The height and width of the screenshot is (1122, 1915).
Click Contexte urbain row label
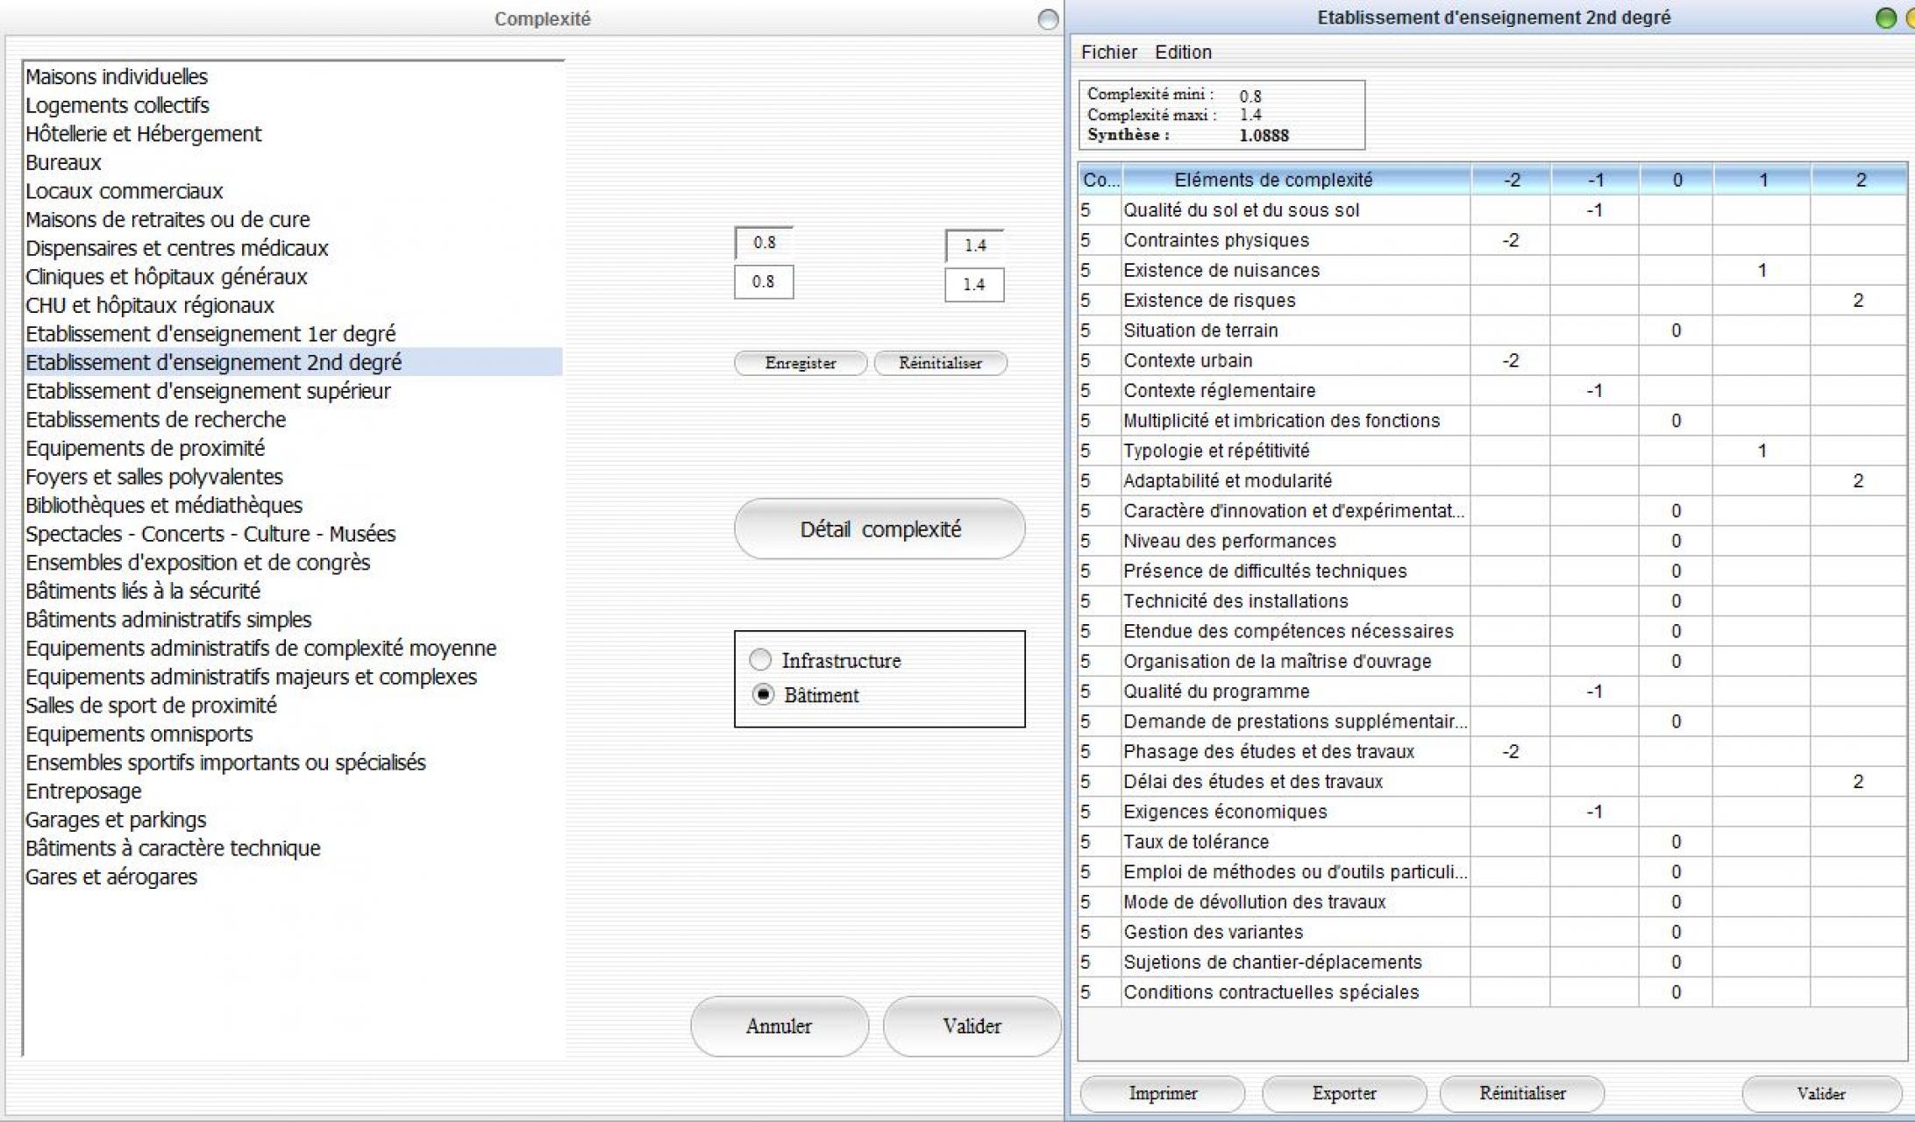point(1188,360)
